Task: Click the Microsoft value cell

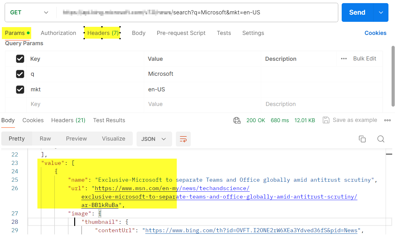Action: (202, 74)
